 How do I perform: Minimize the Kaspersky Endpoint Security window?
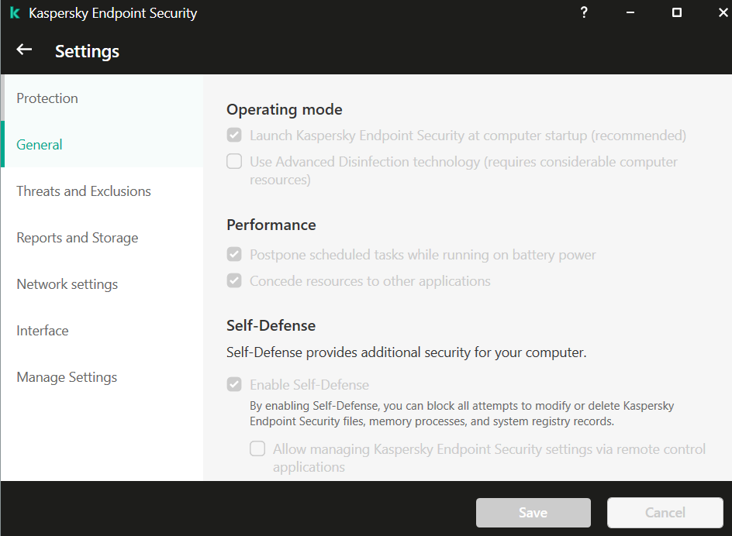click(630, 12)
